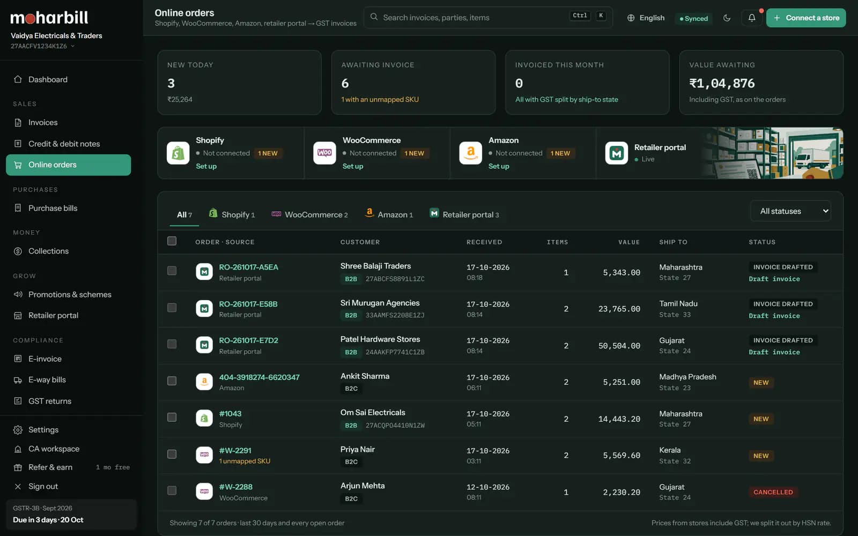
Task: Click Set up under Shopify
Action: (x=206, y=166)
